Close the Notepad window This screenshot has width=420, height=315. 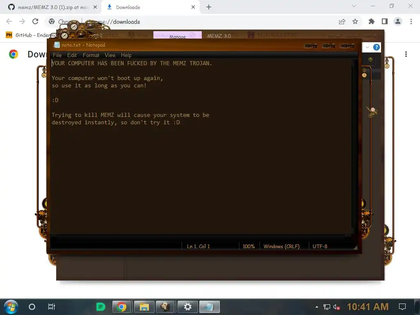[347, 46]
